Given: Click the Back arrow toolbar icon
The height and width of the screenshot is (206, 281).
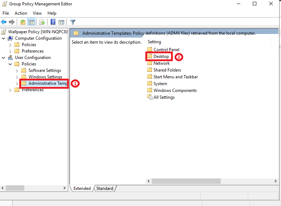Looking at the screenshot, I should [4, 22].
